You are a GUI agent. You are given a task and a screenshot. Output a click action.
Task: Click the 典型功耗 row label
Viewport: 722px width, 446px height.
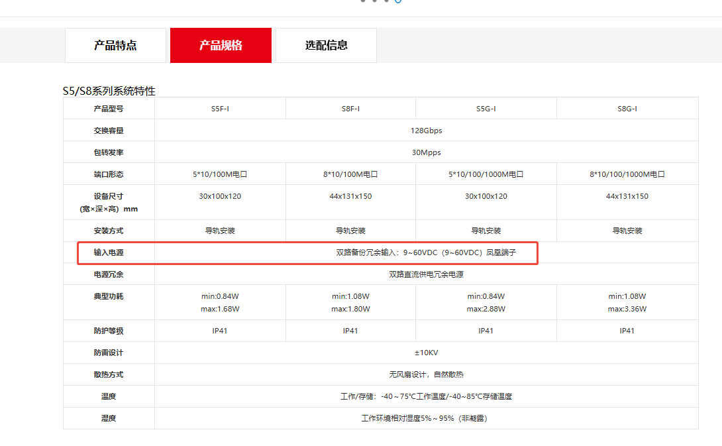click(x=109, y=296)
